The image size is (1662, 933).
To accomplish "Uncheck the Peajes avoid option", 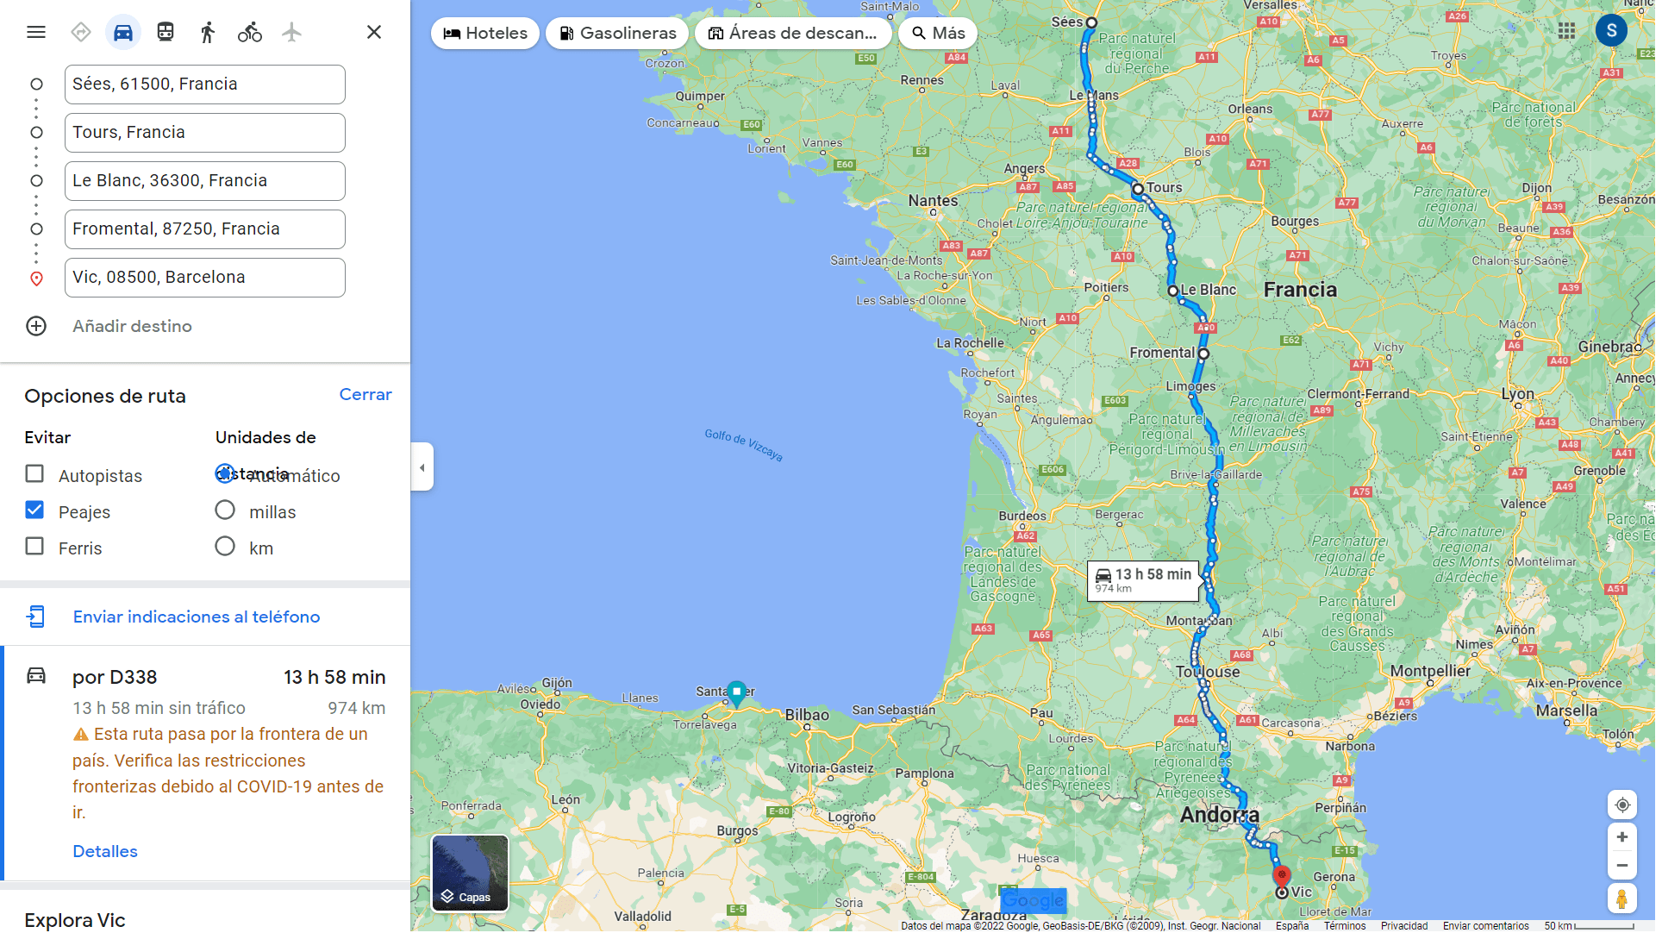I will [34, 510].
